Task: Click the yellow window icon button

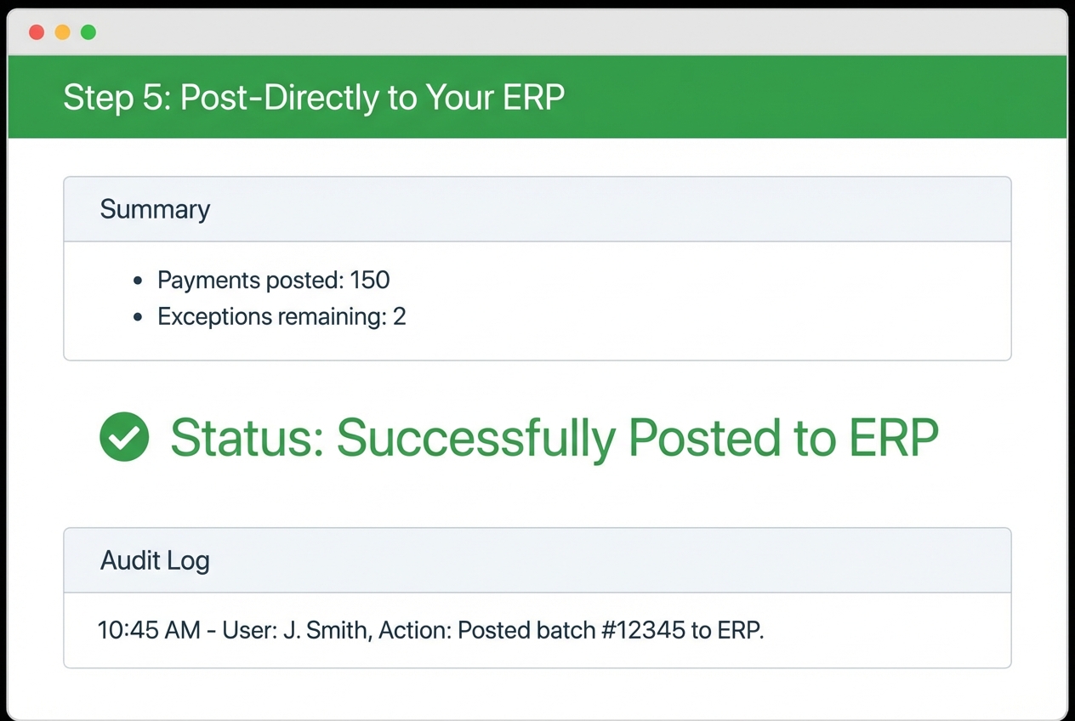Action: click(62, 31)
